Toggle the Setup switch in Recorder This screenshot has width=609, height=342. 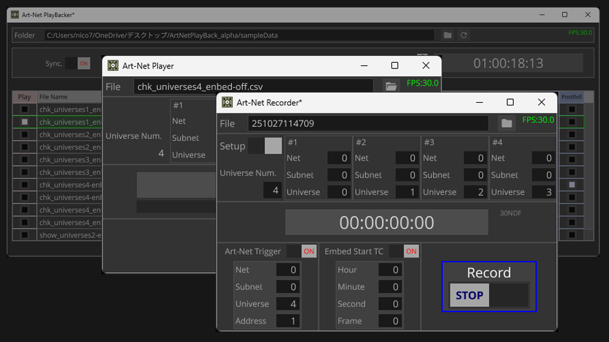(x=265, y=146)
